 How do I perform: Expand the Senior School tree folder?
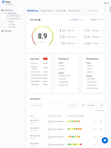(8, 16)
